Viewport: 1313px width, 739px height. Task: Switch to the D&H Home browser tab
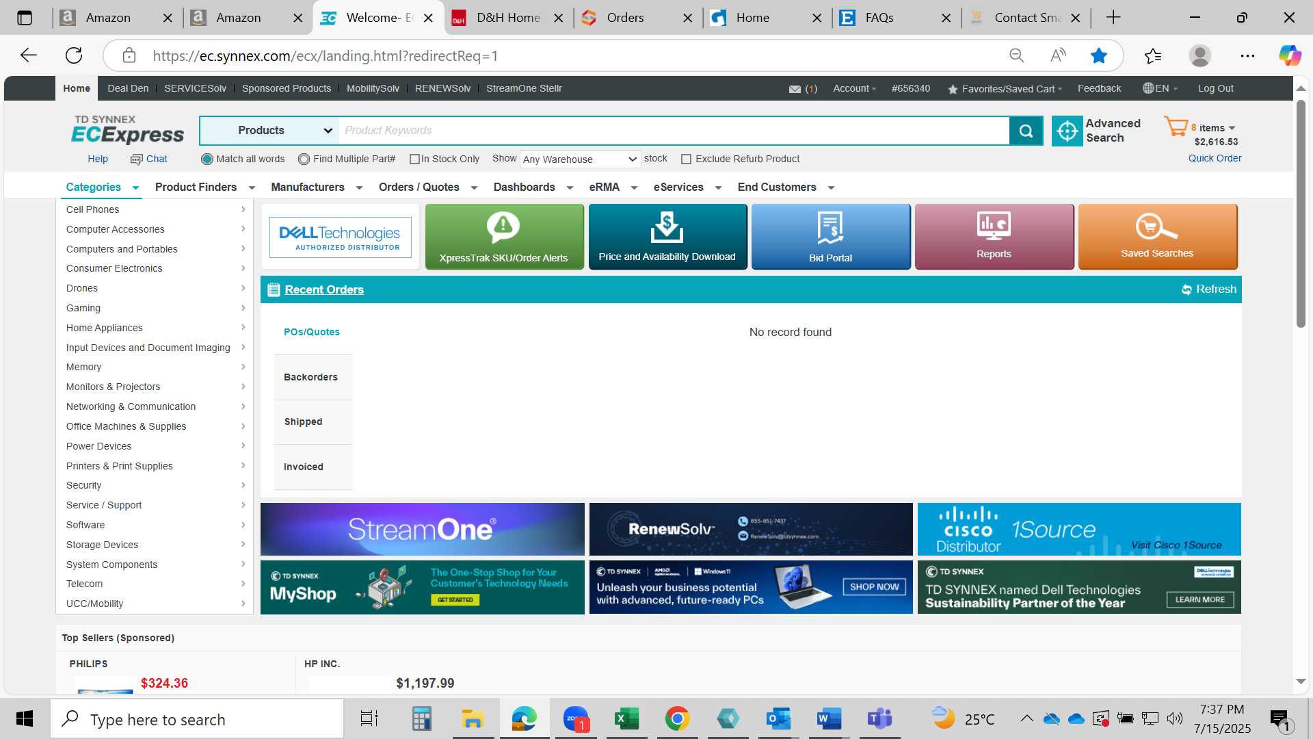click(x=507, y=18)
